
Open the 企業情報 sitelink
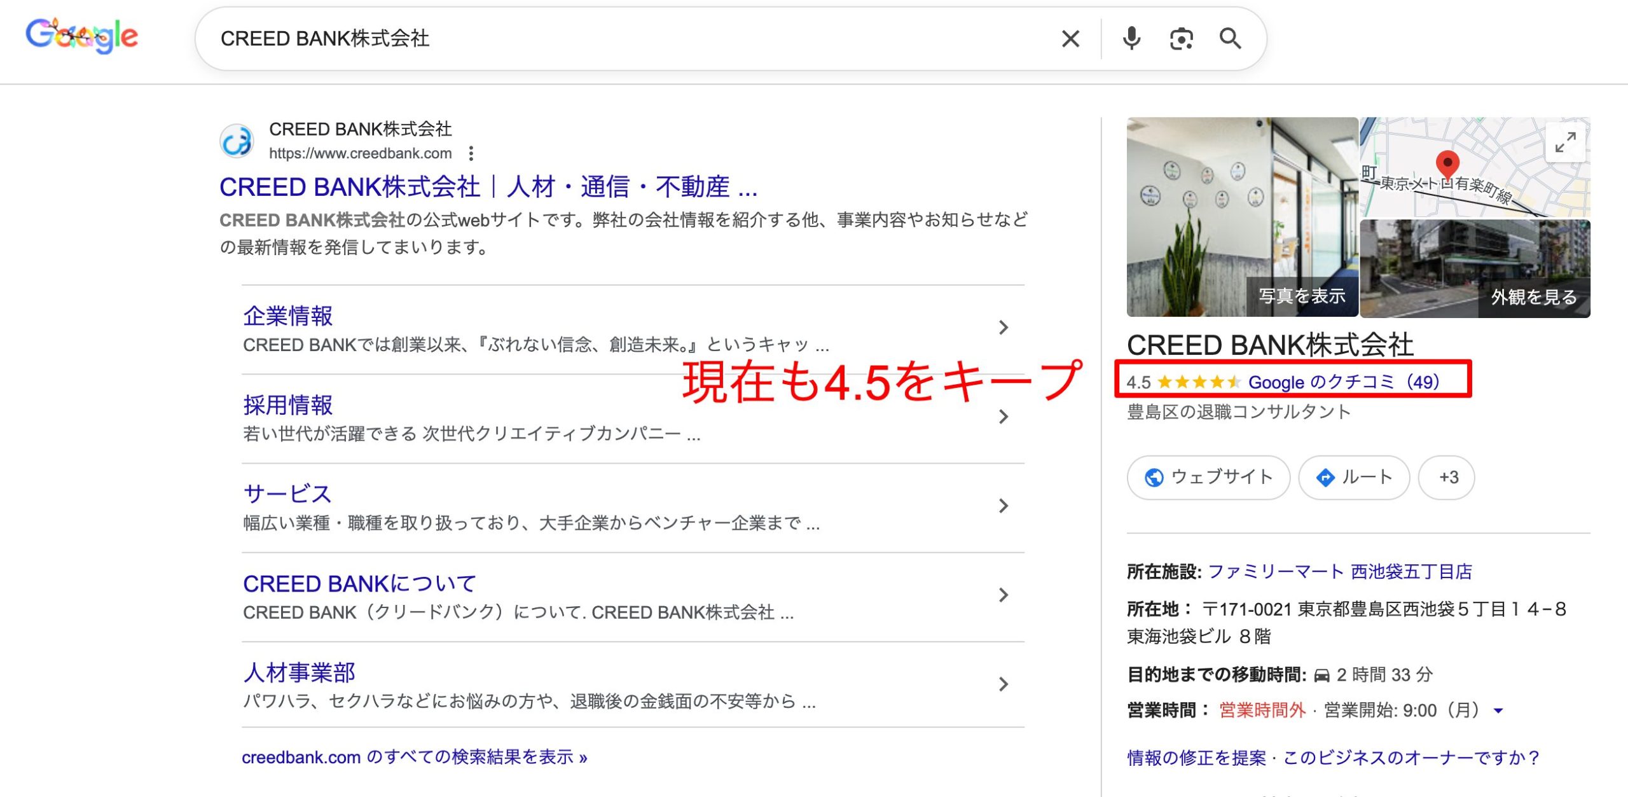288,316
